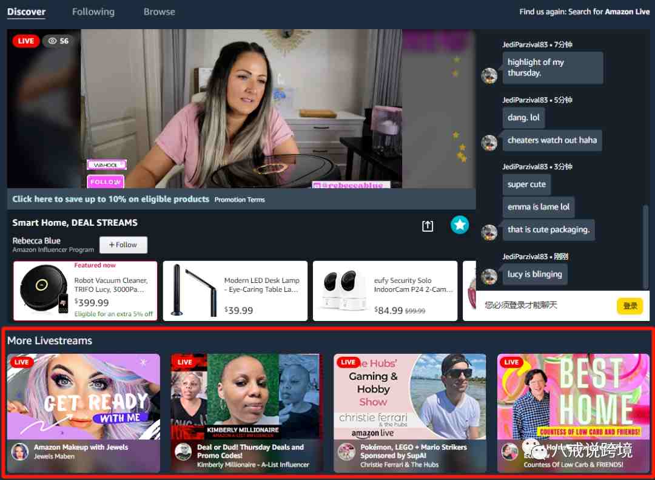The image size is (655, 480).
Task: Click the $399.99 robot vacuum price
Action: 92,302
